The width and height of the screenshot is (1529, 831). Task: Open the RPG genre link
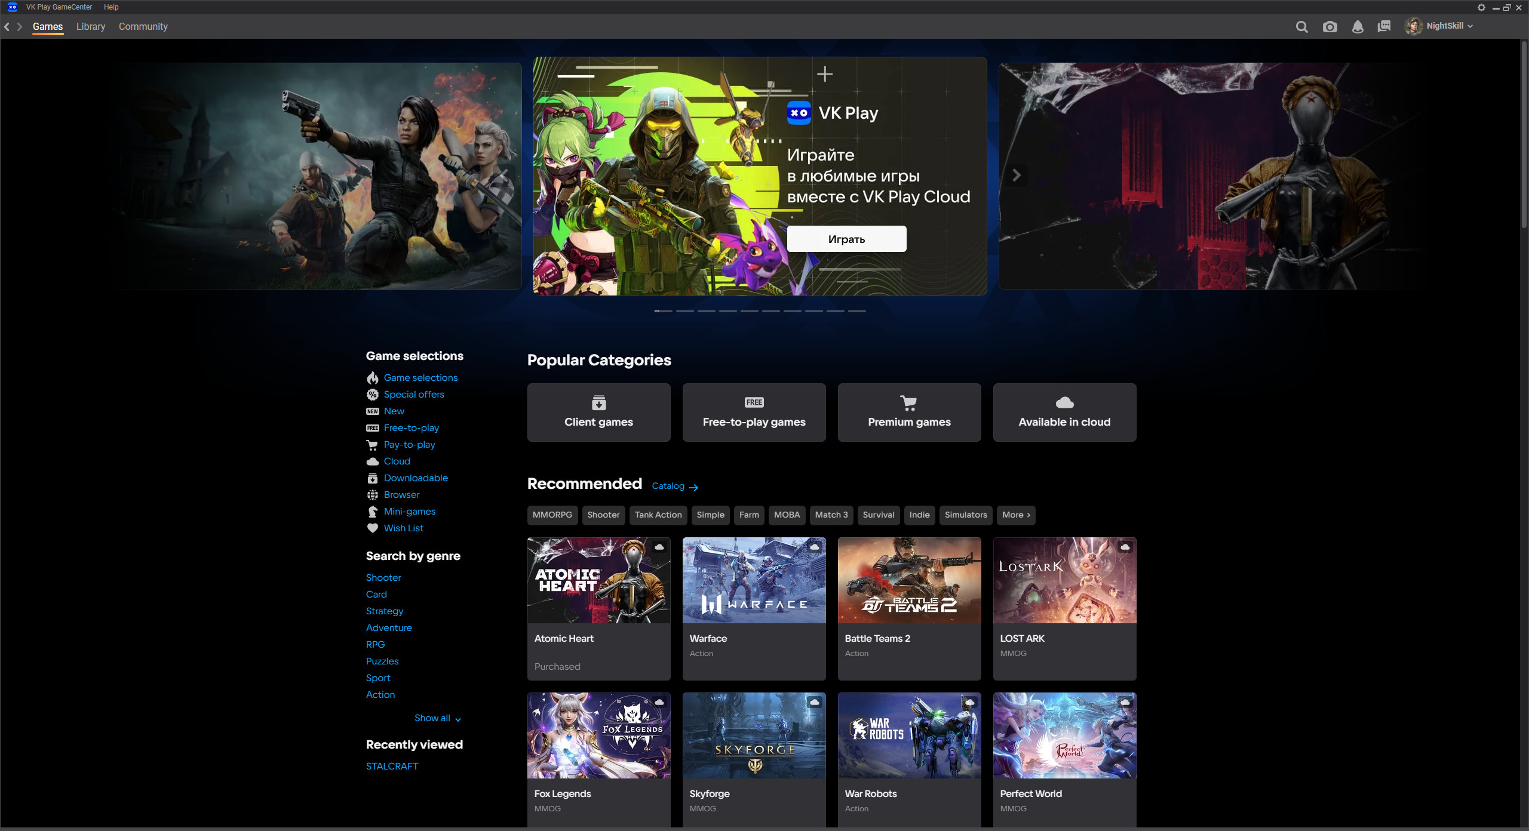pos(376,645)
